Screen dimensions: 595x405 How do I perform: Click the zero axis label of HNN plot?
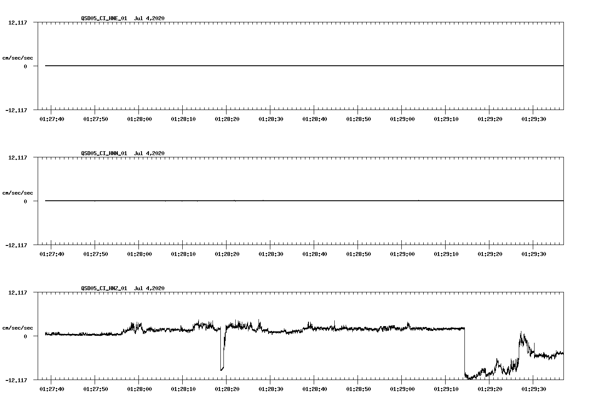[25, 202]
